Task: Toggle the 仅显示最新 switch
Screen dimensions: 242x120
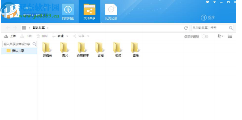Action: 205,36
